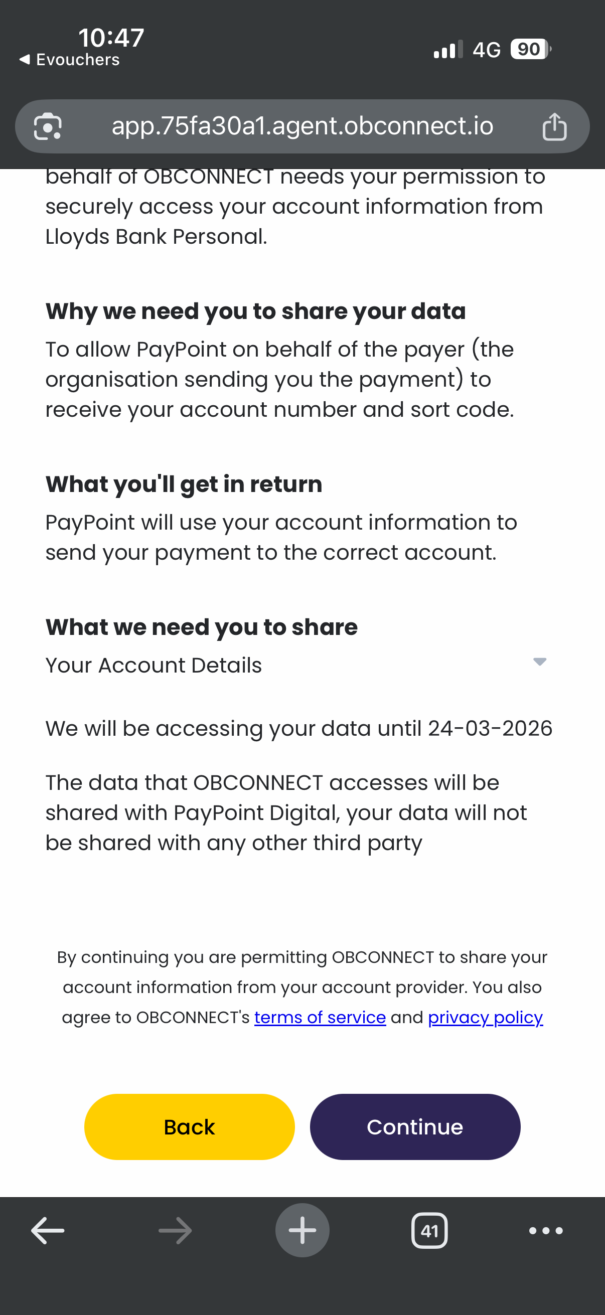Tap the browser forward arrow
The width and height of the screenshot is (605, 1315).
[x=175, y=1231]
